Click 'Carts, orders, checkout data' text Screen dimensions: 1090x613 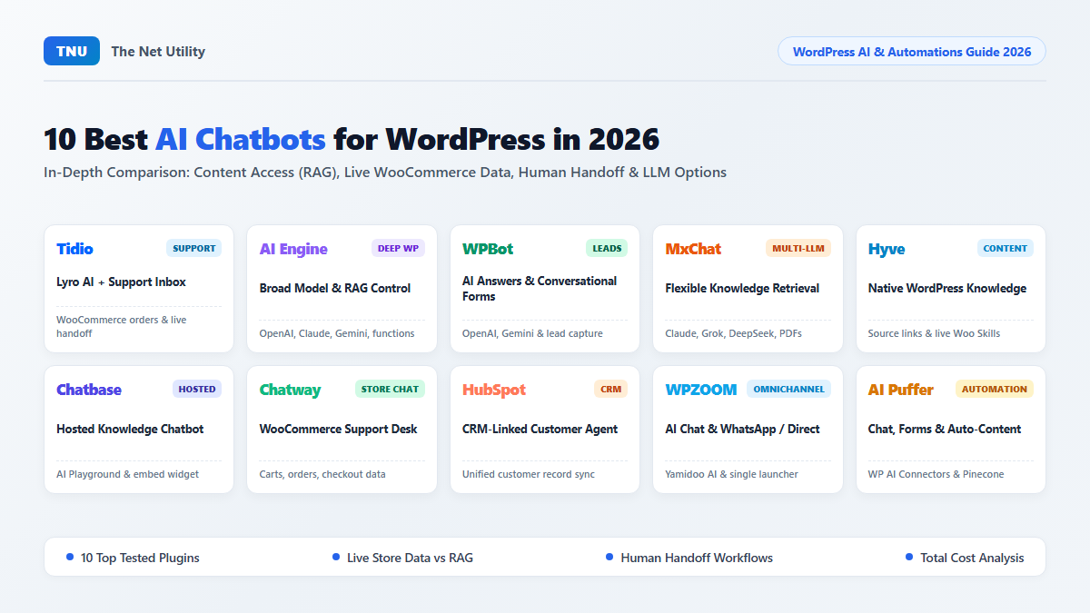[322, 474]
